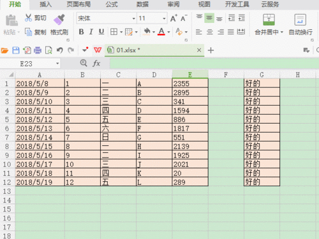Toggle underline formatting
The width and height of the screenshot is (319, 239).
click(101, 32)
